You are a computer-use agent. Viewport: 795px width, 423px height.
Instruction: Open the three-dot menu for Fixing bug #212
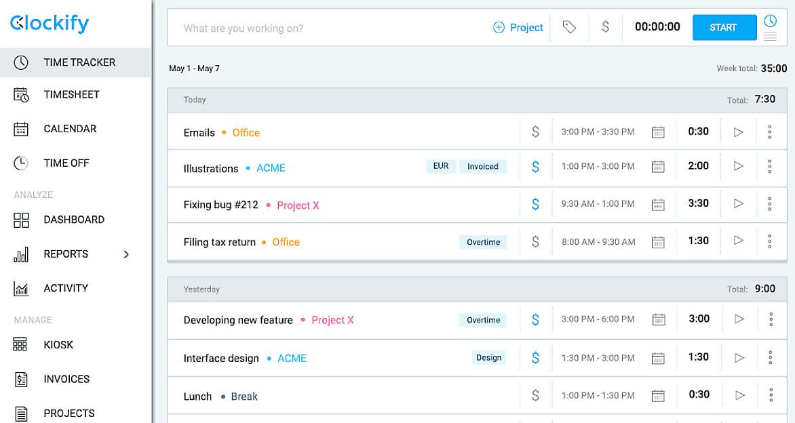click(x=769, y=203)
